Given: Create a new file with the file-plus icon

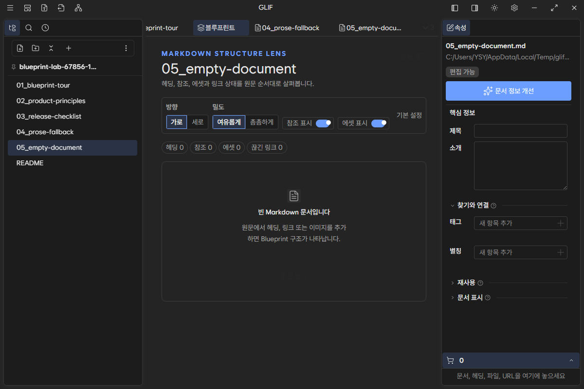Looking at the screenshot, I should coord(20,48).
